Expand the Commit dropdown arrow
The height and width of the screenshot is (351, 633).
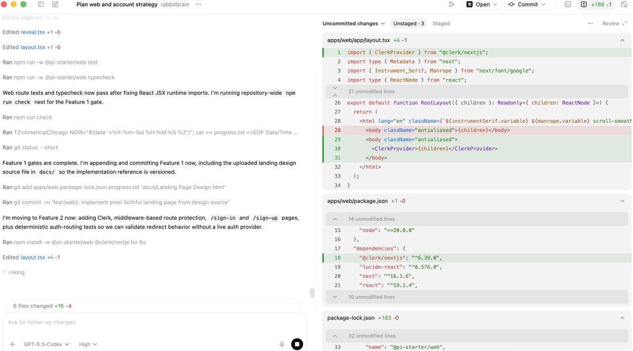[544, 4]
